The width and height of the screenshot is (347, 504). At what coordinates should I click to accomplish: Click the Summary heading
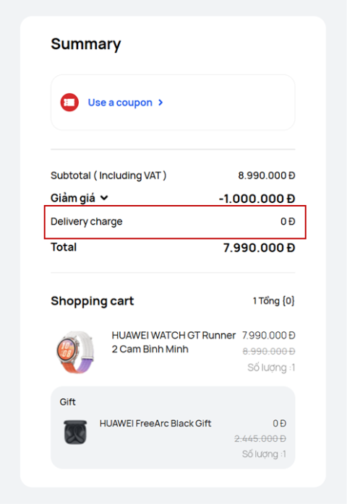point(86,44)
